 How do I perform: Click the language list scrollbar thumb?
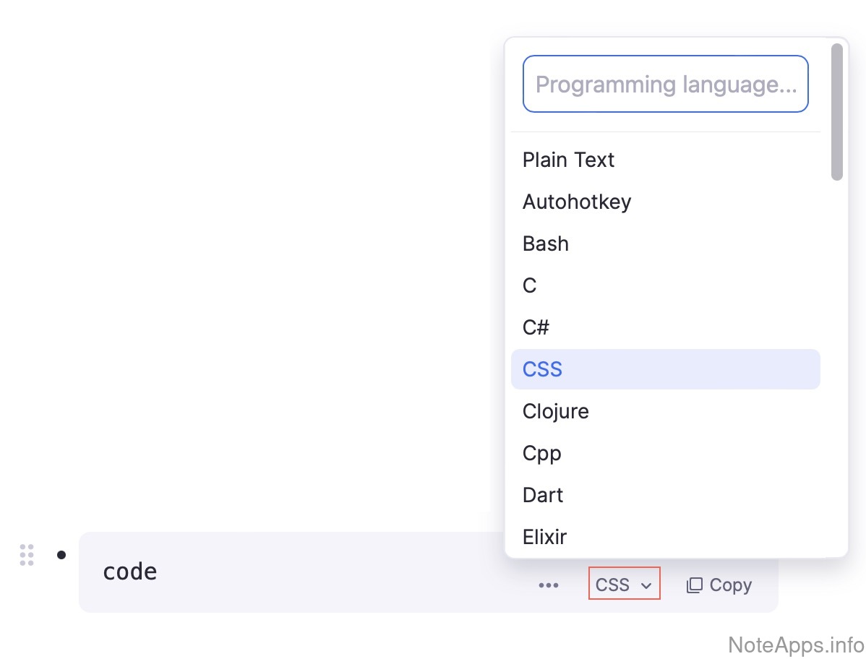click(836, 112)
